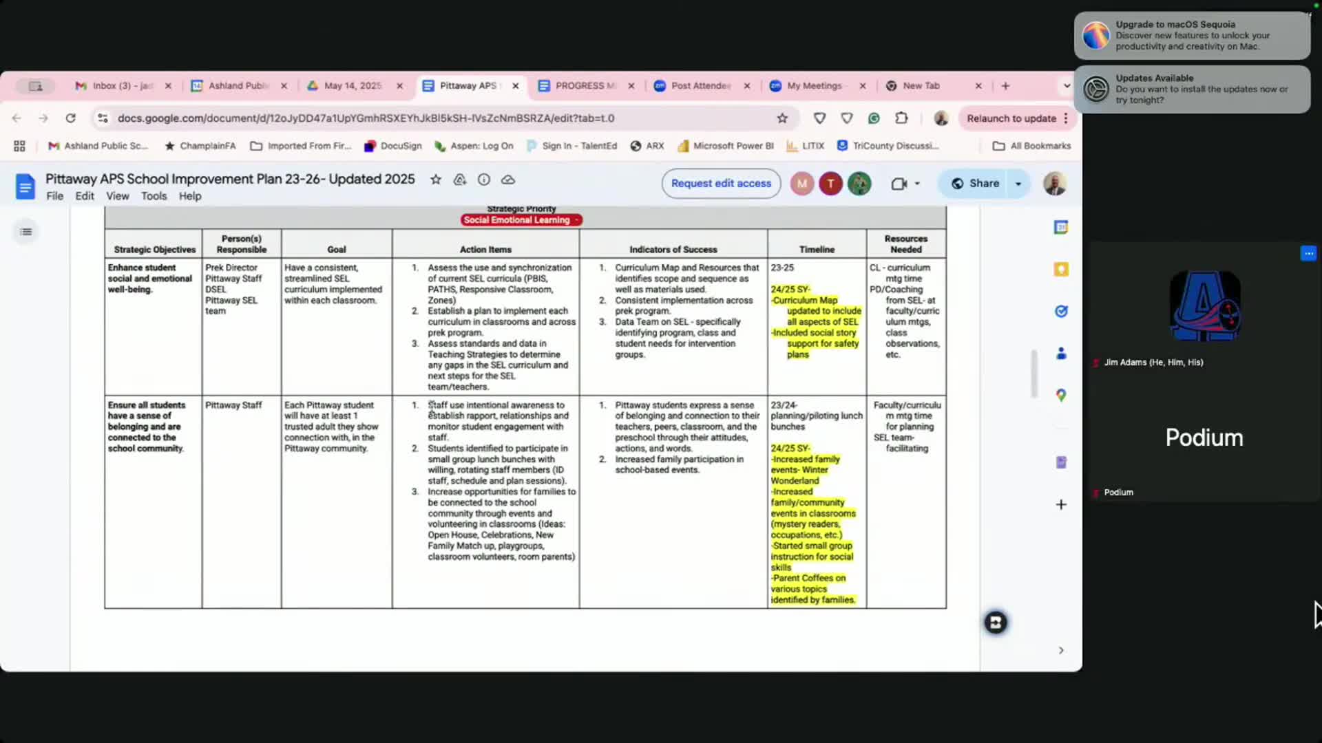Open the Chrome extensions puzzle icon
Viewport: 1322px width, 743px height.
pyautogui.click(x=901, y=118)
